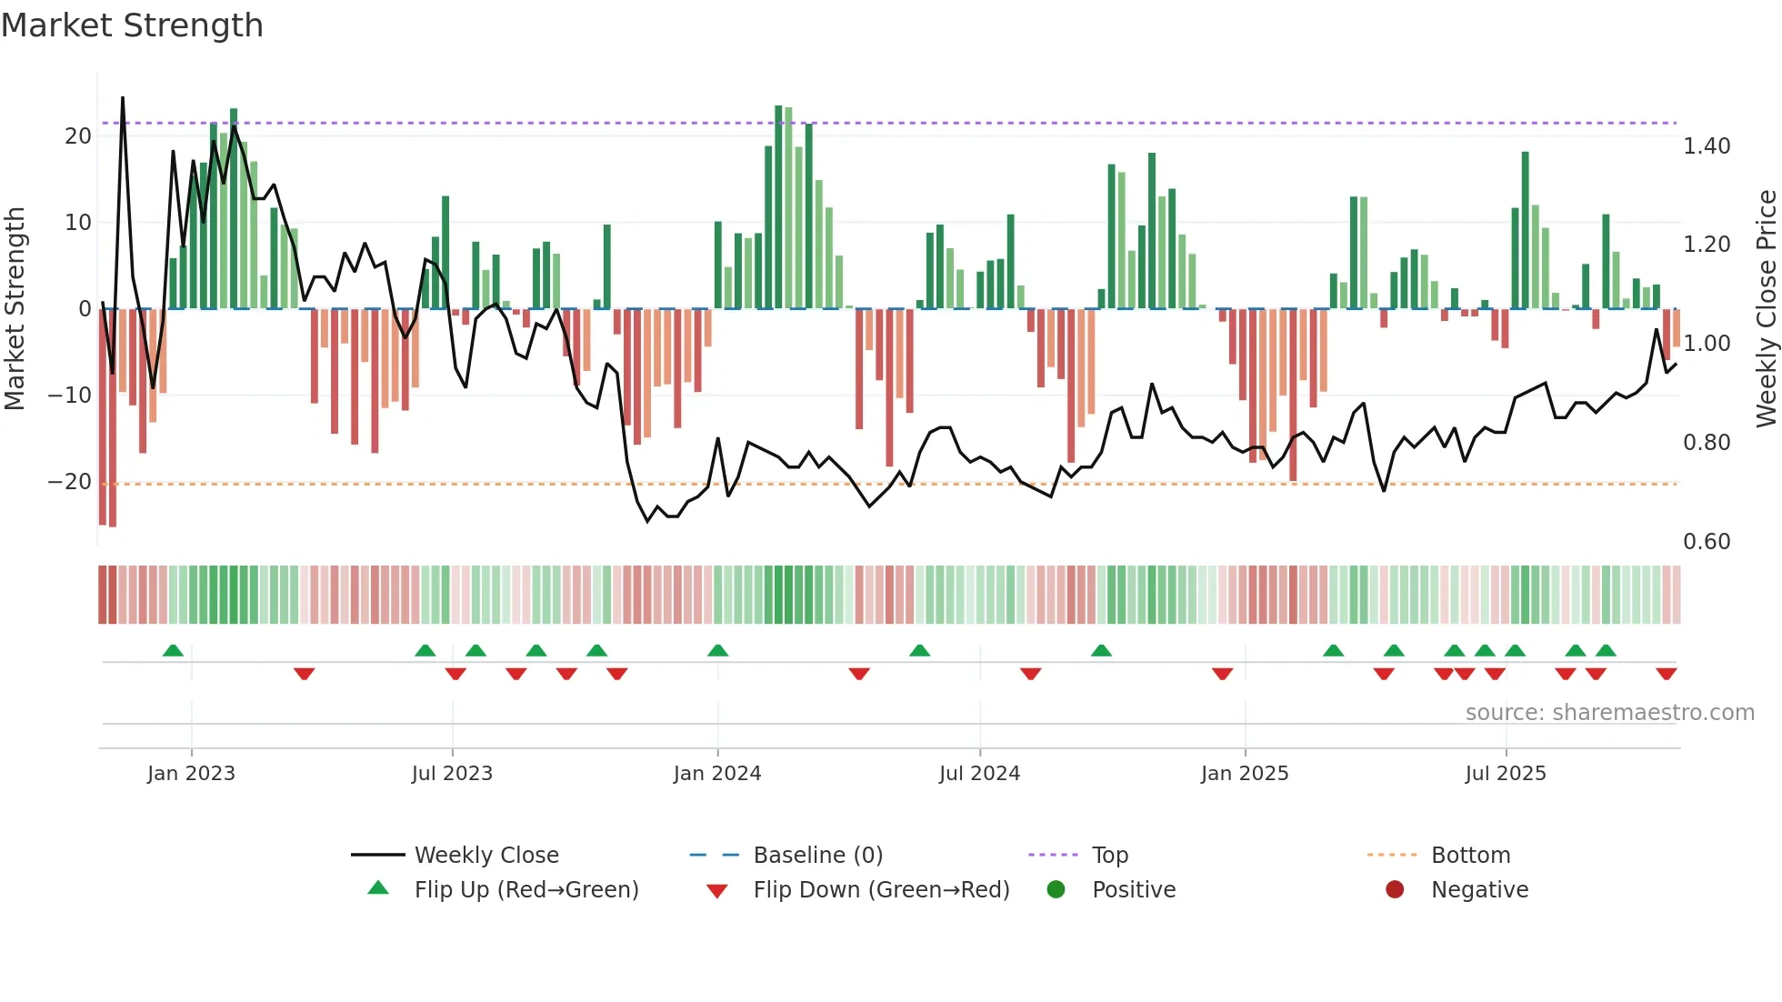Select the rightmost red flip-down triangle marker
Viewport: 1782px width, 1002px height.
click(x=1666, y=674)
